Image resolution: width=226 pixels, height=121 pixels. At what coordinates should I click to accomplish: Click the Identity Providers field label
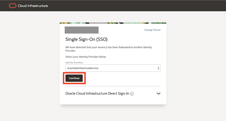coord(74,62)
